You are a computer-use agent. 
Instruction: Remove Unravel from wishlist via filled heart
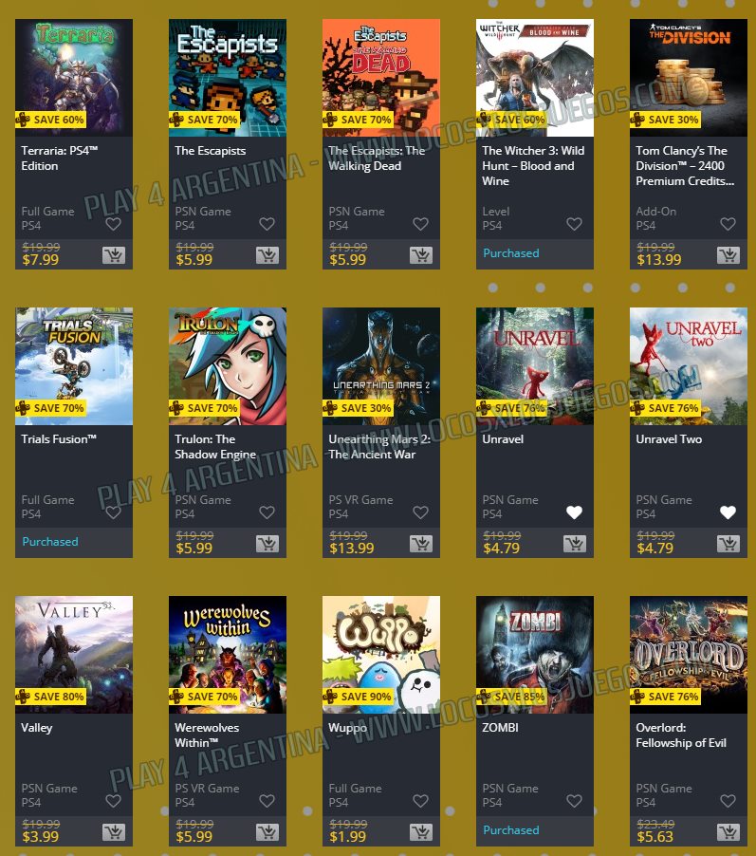point(574,512)
